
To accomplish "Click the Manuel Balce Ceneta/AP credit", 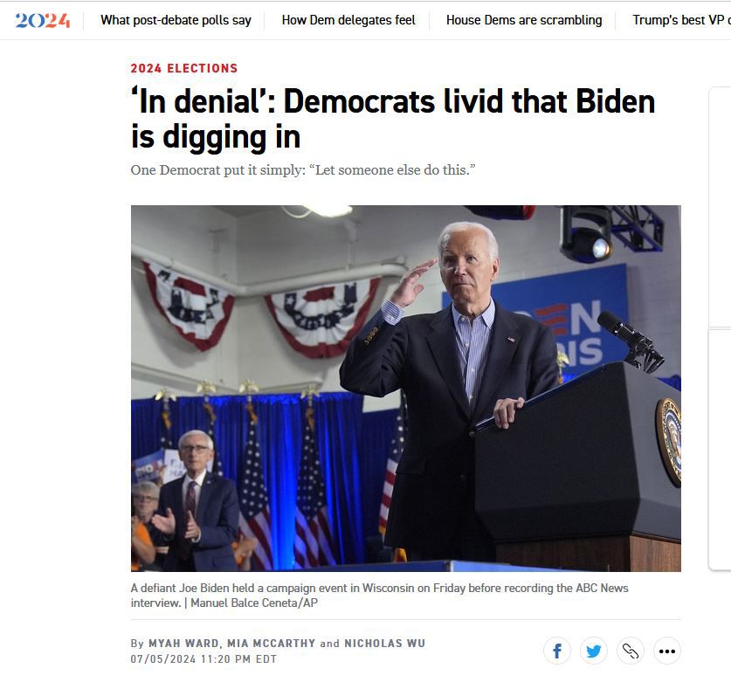I will pos(254,603).
